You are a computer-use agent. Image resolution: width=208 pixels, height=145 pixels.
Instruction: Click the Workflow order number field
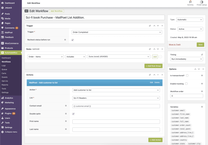(186, 96)
